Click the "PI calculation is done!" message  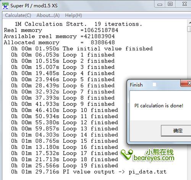[x=159, y=106]
